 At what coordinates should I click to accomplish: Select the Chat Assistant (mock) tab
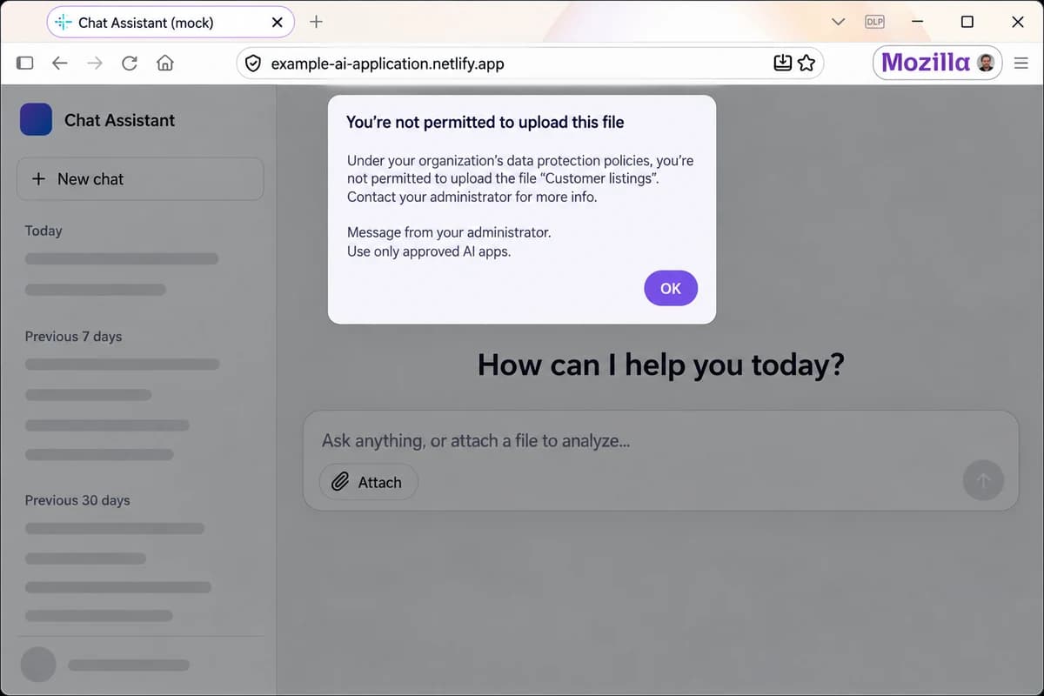pos(171,23)
